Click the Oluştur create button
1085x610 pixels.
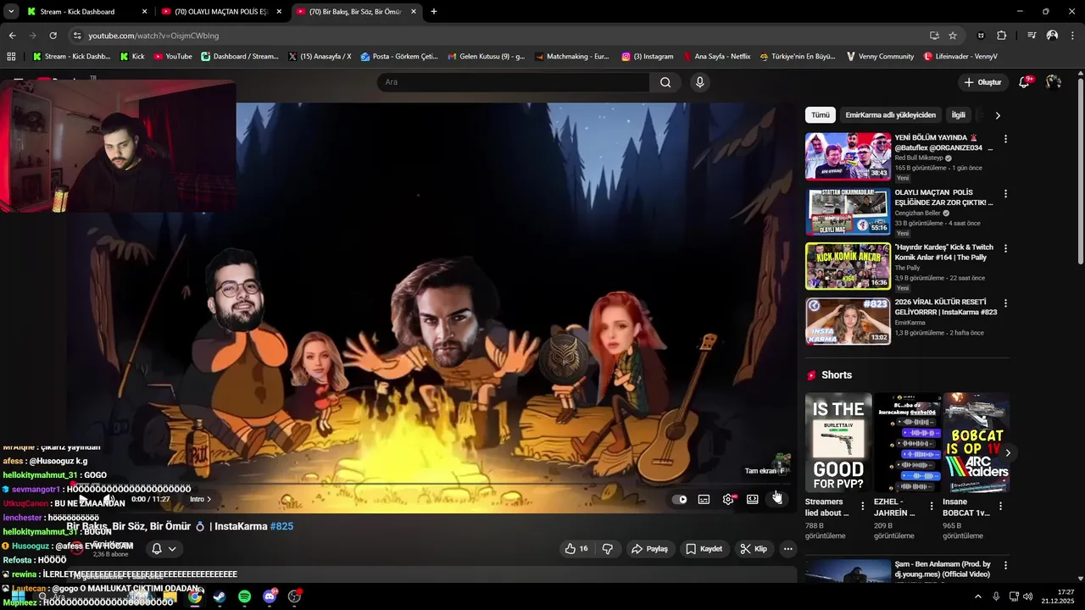982,82
